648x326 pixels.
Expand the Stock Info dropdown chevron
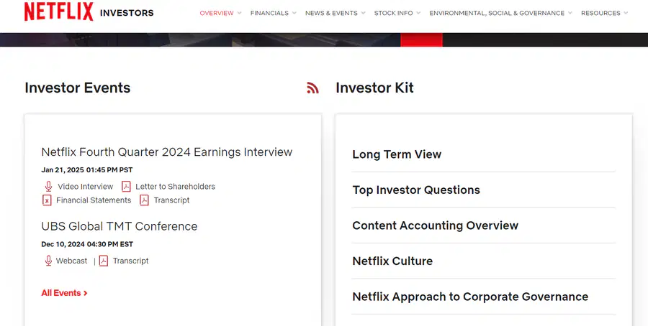[x=418, y=13]
